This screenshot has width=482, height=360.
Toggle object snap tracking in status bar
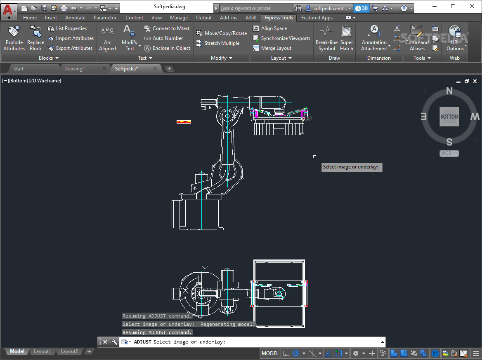point(328,353)
